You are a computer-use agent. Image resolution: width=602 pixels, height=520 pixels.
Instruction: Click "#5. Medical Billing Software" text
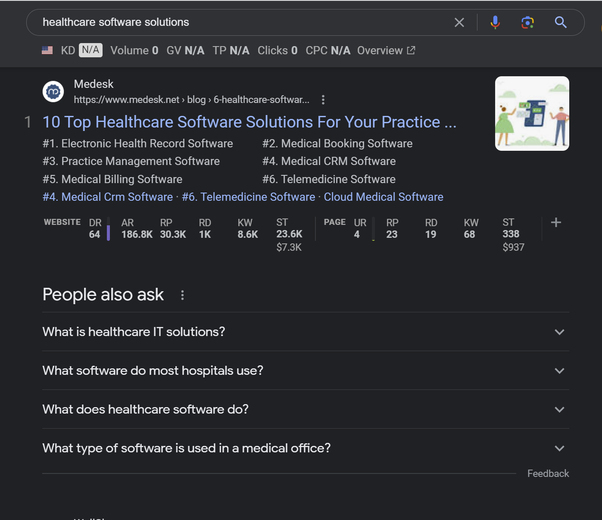coord(112,179)
